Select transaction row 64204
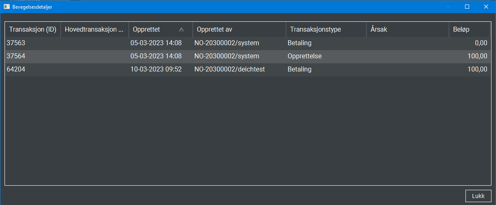Screen dimensions: 496x205 coord(248,69)
